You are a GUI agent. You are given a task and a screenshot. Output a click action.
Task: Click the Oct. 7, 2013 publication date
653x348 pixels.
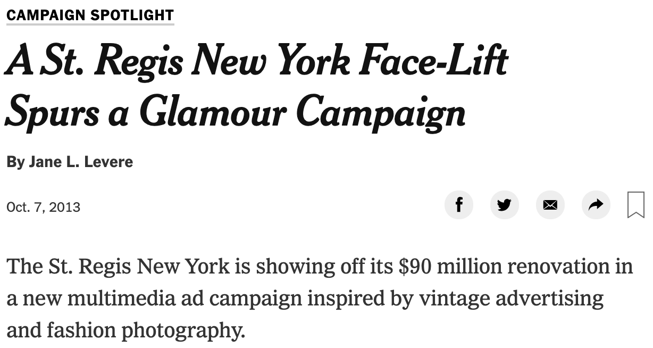43,207
